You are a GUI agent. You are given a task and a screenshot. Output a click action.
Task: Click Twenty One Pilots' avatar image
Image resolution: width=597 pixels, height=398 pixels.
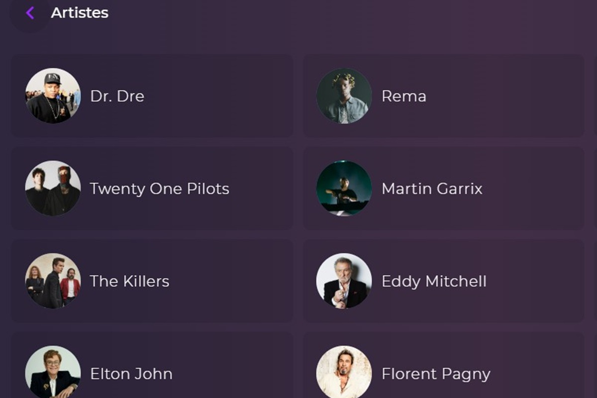pos(52,188)
